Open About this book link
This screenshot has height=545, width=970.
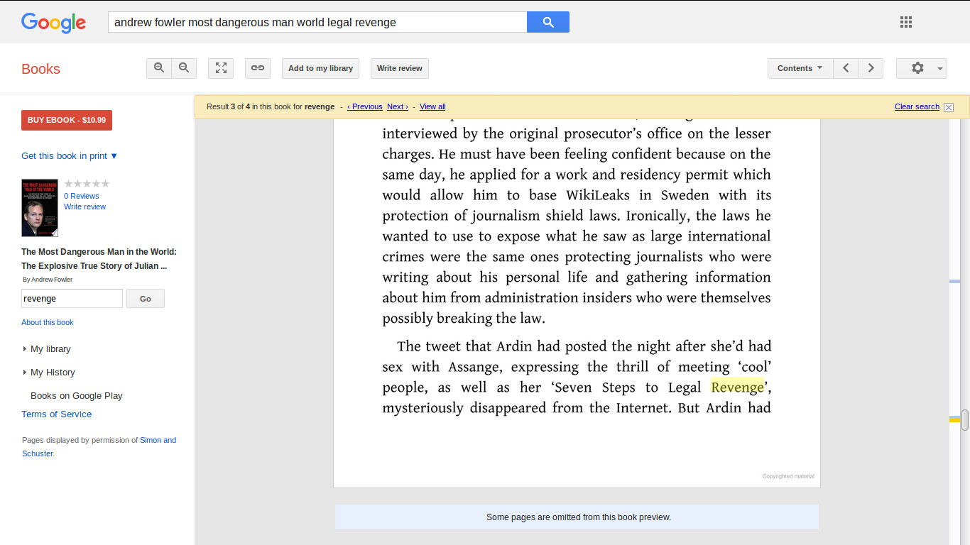tap(48, 322)
